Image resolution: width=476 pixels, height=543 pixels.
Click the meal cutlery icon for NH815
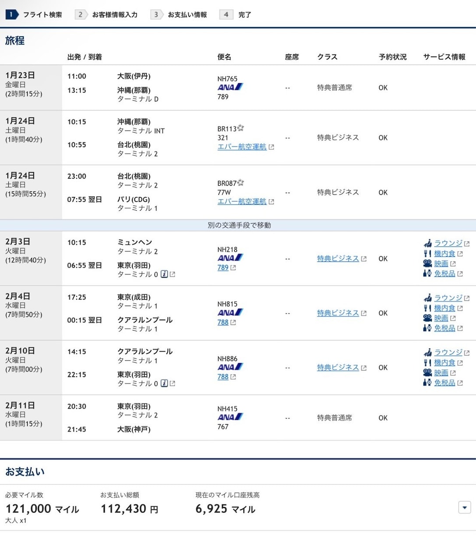click(x=427, y=308)
